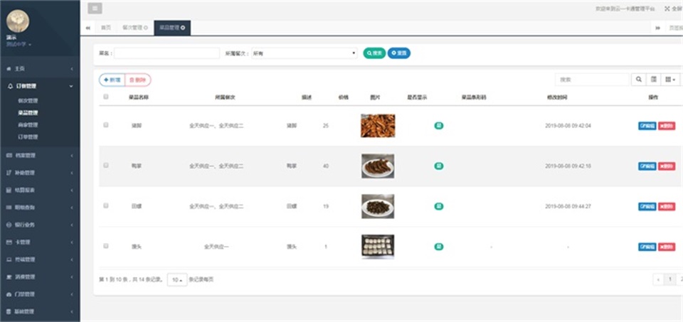This screenshot has width=683, height=322.
Task: Click the previous page arrow in pagination
Action: (x=658, y=279)
